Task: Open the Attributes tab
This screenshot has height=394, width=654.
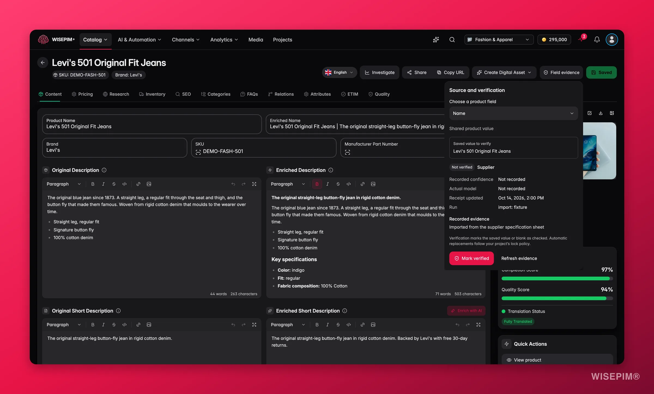Action: point(317,94)
